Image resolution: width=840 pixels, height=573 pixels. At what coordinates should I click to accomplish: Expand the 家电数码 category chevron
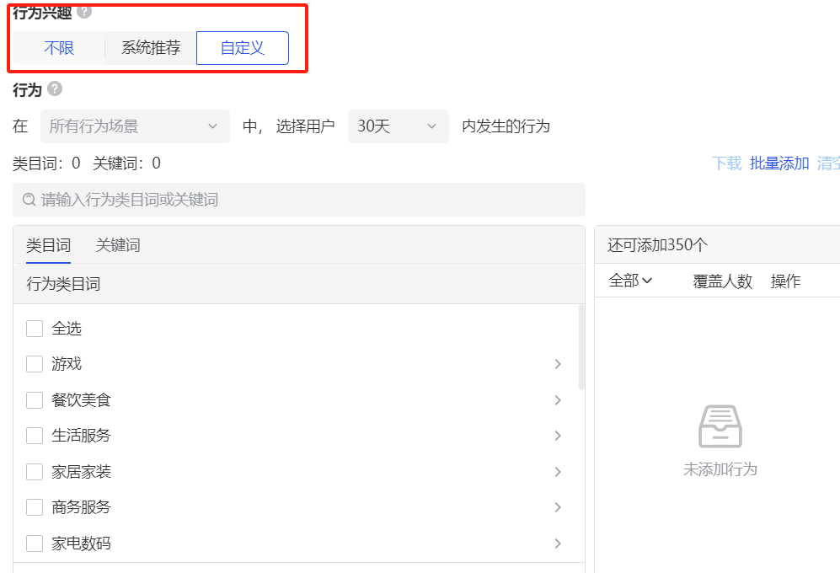tap(558, 544)
